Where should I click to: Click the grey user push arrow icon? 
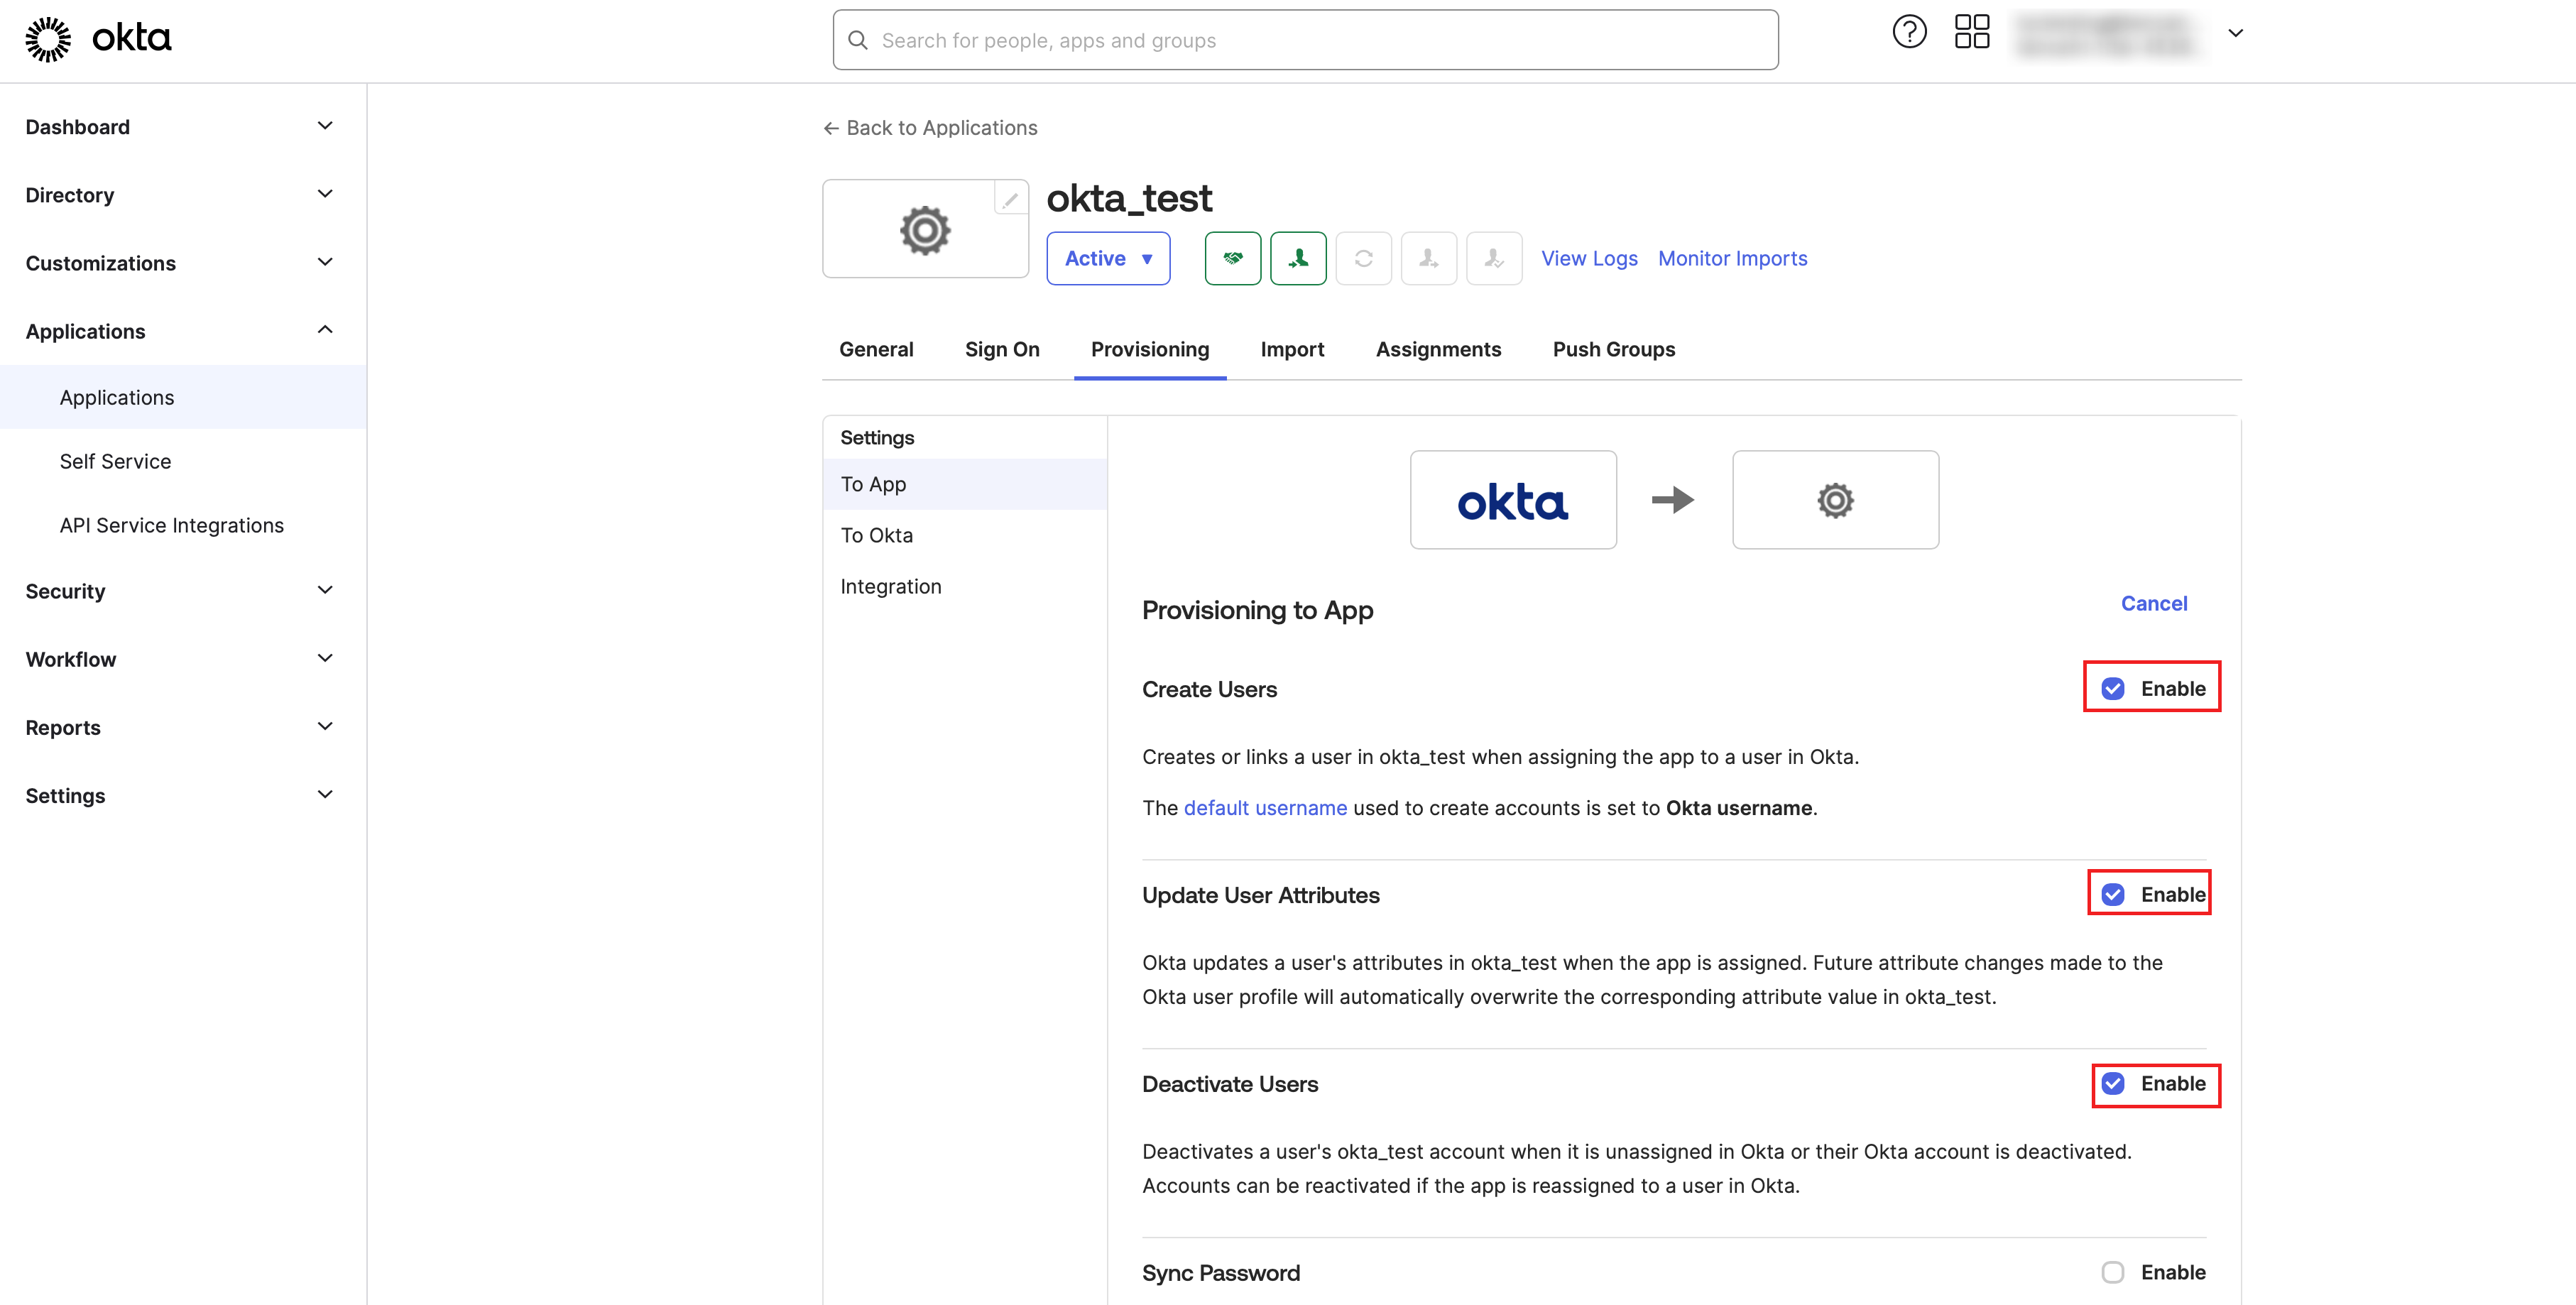tap(1428, 258)
